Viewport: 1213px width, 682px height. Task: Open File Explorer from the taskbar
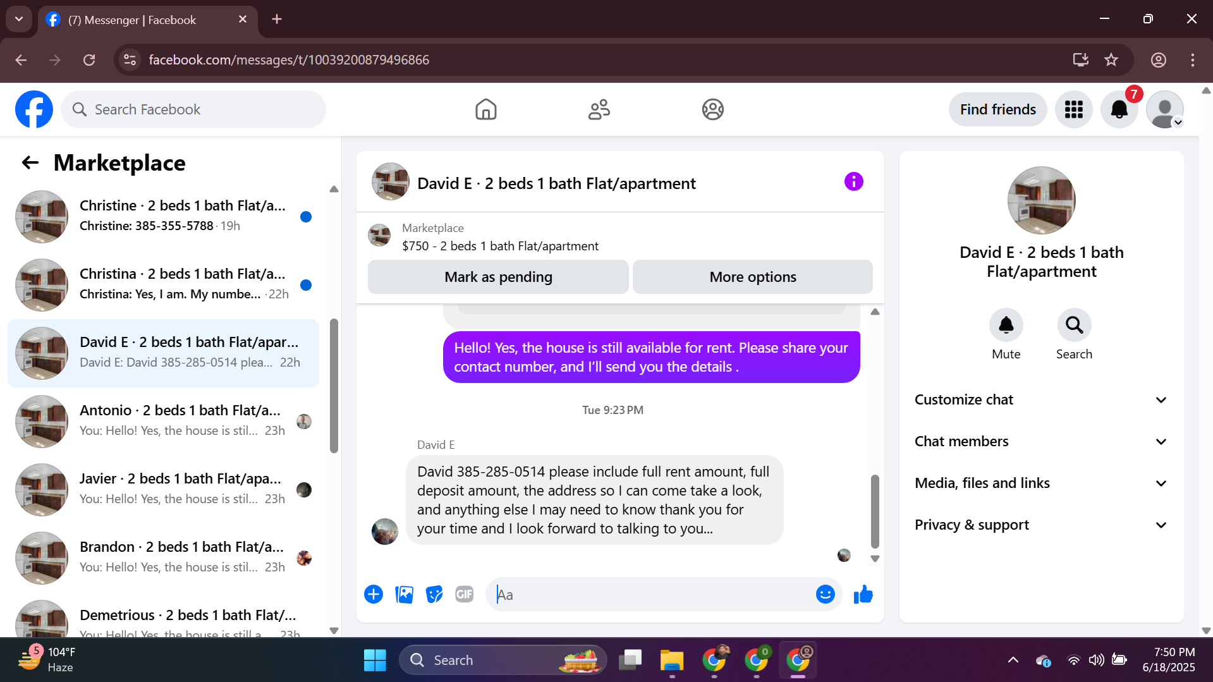[671, 660]
